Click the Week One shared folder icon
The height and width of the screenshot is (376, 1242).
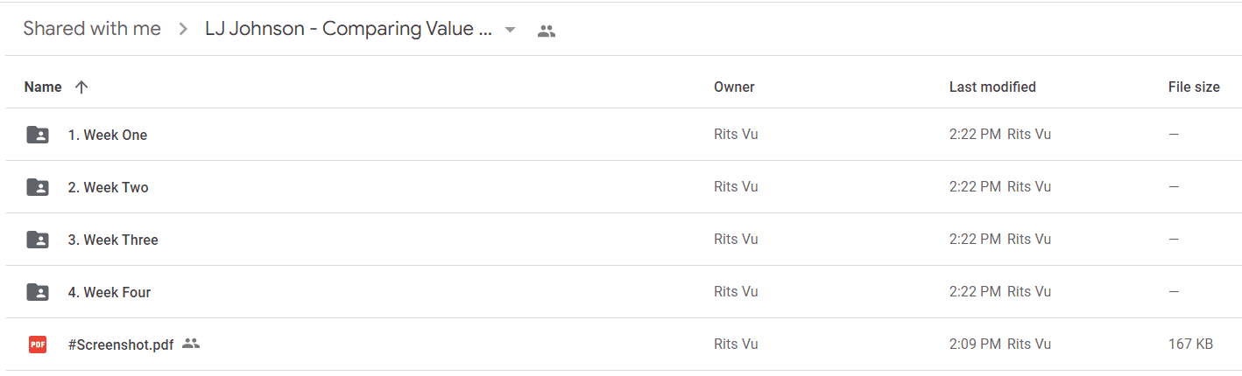tap(38, 135)
